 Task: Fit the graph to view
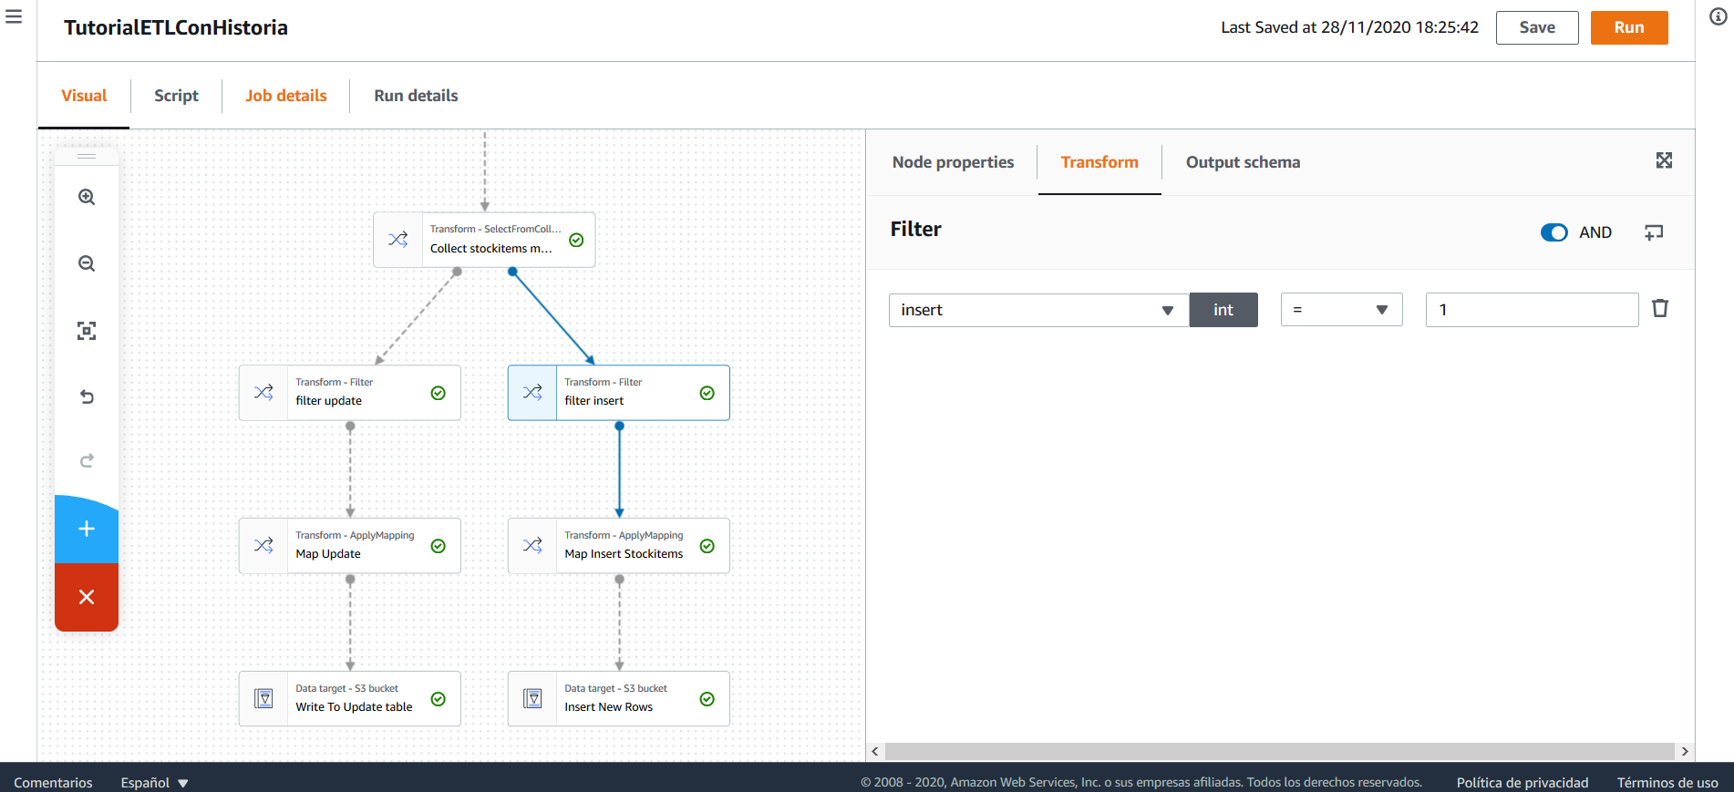(x=87, y=331)
